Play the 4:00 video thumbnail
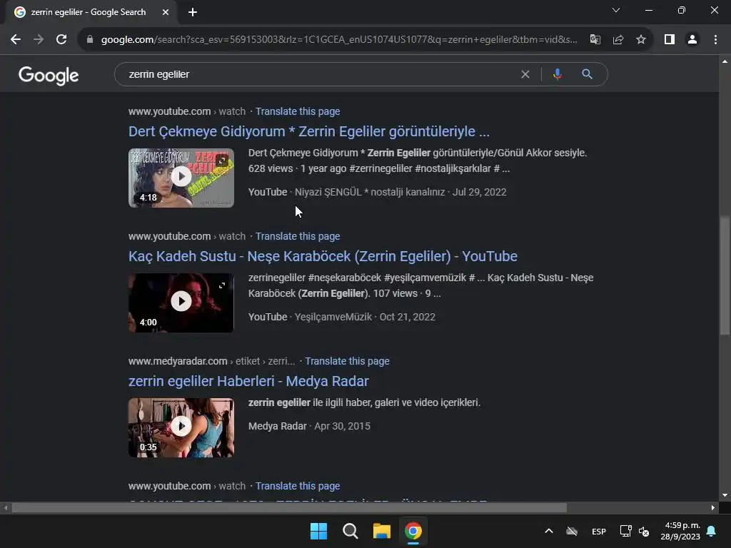This screenshot has height=548, width=731. pyautogui.click(x=181, y=303)
